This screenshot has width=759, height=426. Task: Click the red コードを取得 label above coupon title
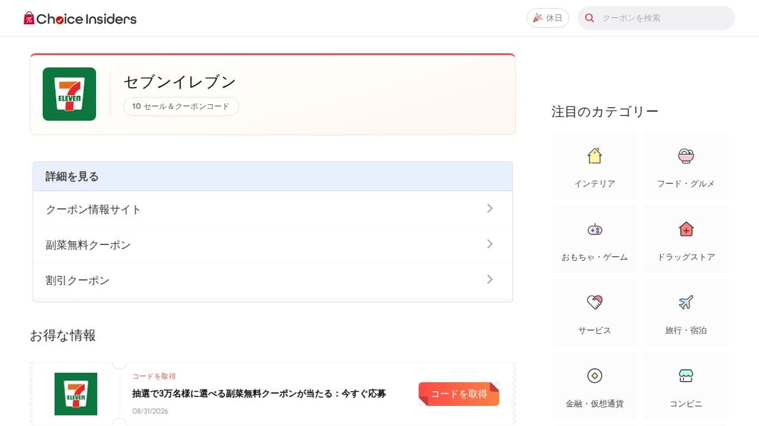(154, 376)
